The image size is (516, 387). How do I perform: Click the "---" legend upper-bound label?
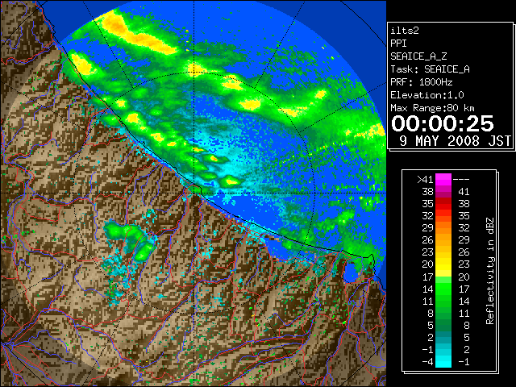(461, 179)
